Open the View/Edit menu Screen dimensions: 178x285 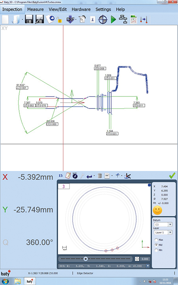coord(58,9)
